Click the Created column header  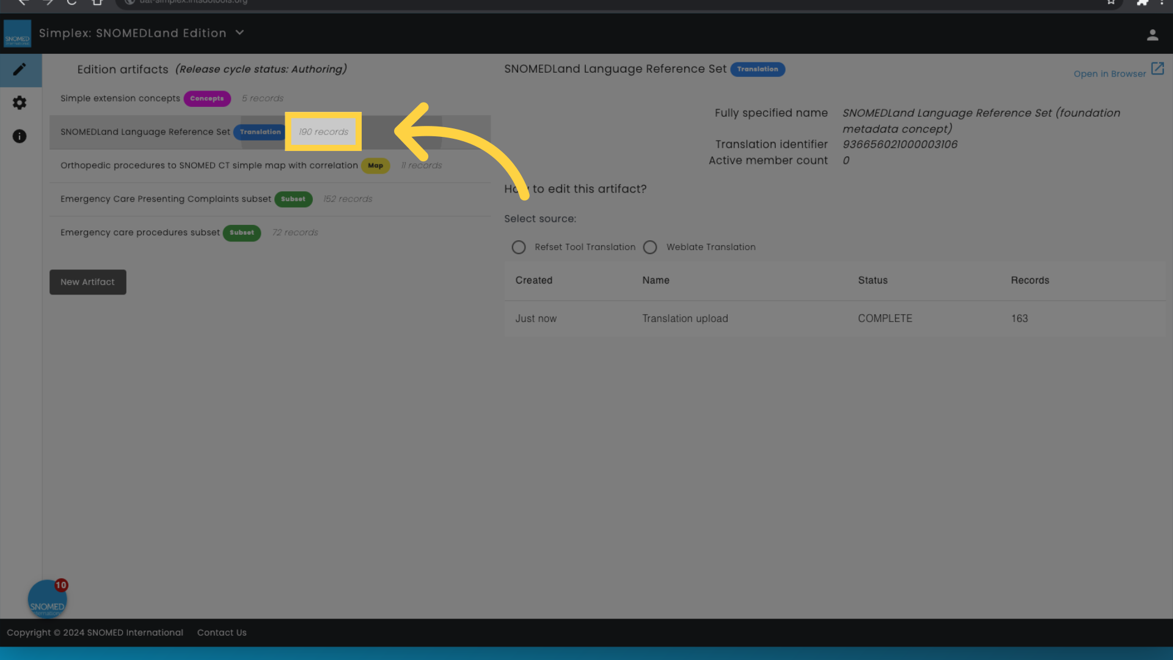(534, 280)
